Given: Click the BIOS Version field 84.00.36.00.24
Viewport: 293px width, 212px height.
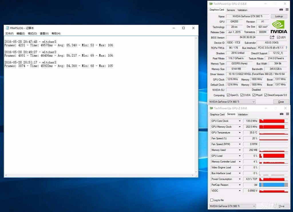Looking at the screenshot, I should click(248, 37).
